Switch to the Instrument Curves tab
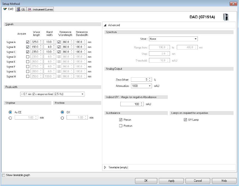Viewport: 239px width, 186px height. [x=43, y=9]
